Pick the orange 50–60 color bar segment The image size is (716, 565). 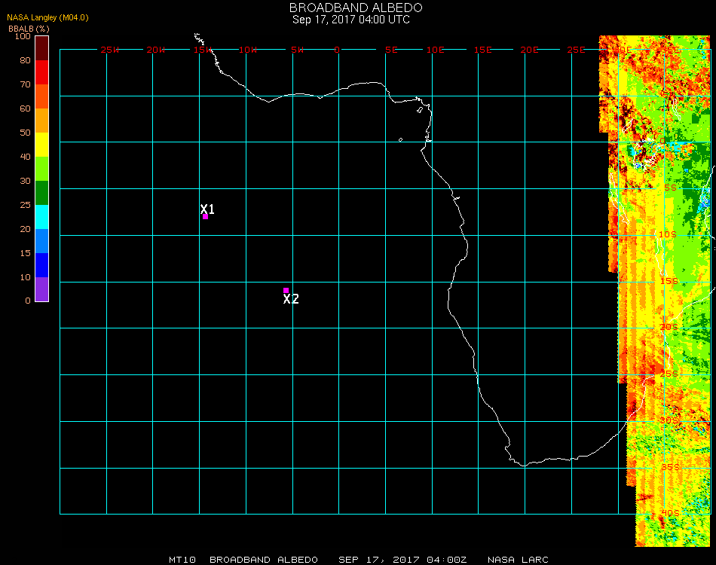tap(41, 121)
